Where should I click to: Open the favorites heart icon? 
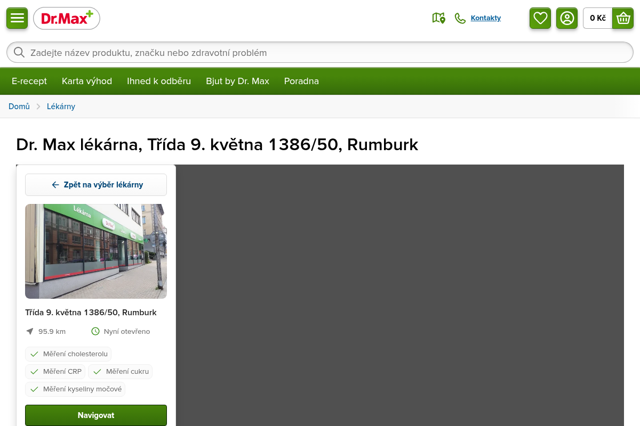click(540, 18)
